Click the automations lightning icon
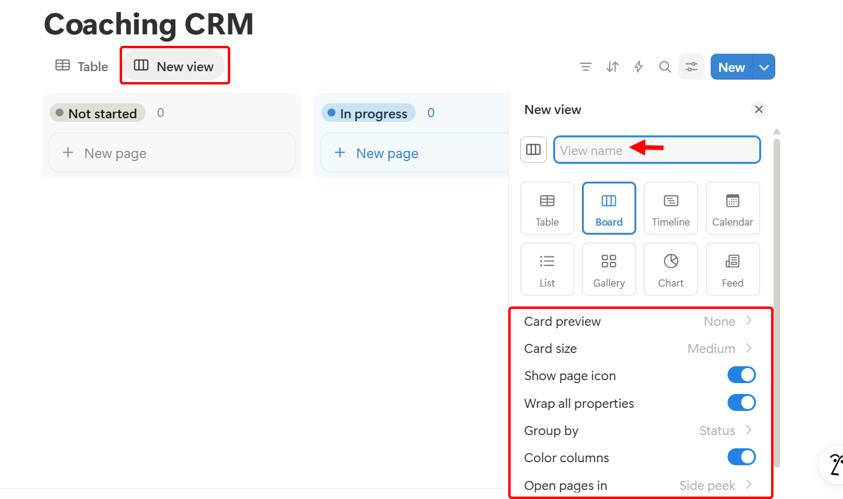 point(638,66)
